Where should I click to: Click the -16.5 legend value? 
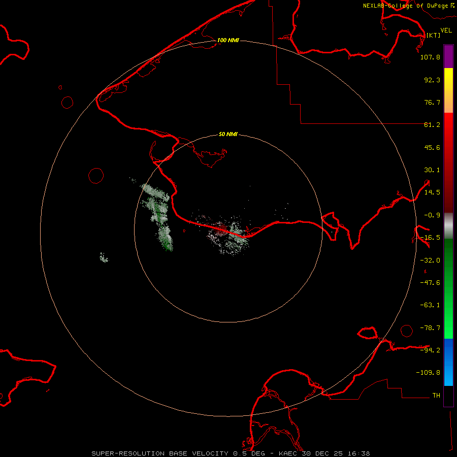(x=430, y=238)
